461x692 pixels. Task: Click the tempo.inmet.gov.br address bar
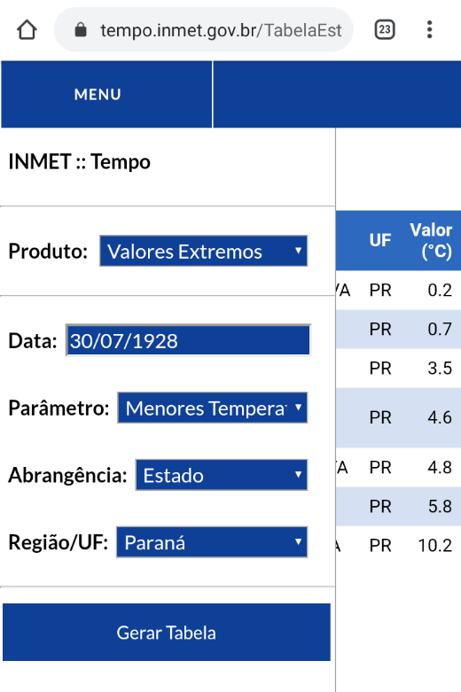pos(204,30)
